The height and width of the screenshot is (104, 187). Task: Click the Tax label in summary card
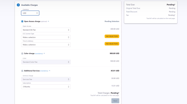tap(127, 15)
